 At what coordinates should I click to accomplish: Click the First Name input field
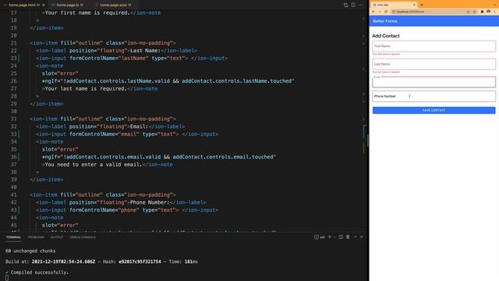pyautogui.click(x=434, y=46)
